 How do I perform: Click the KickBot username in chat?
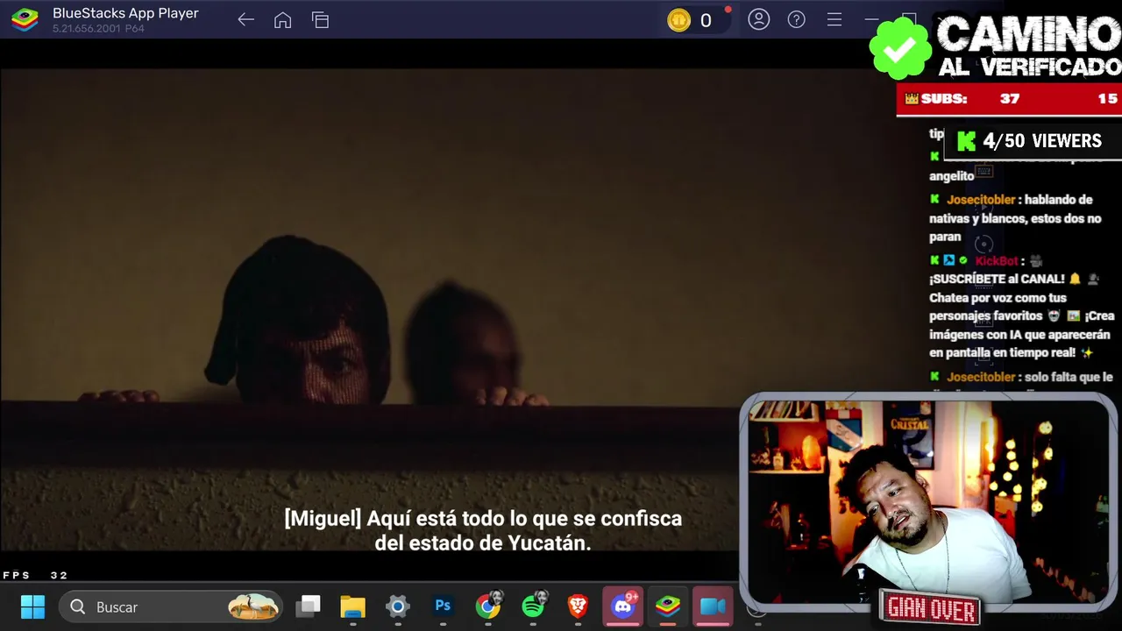click(x=996, y=261)
